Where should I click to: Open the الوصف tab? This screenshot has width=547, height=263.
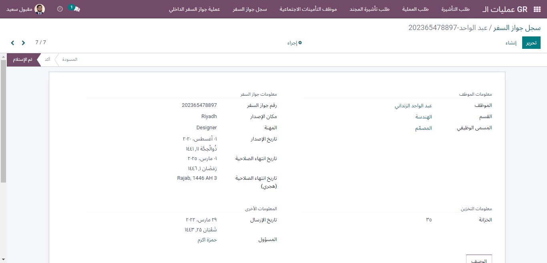479,259
